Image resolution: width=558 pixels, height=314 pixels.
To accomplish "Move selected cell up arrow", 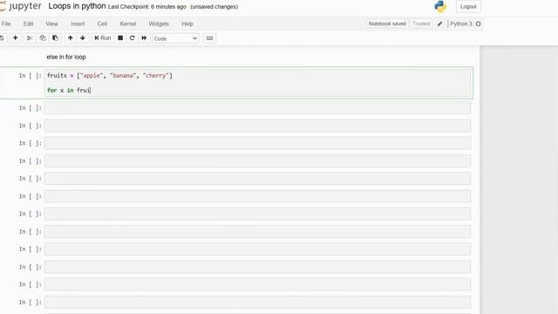I will tap(70, 38).
